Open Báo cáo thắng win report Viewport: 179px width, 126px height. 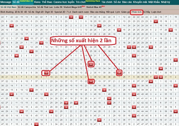pos(98,12)
